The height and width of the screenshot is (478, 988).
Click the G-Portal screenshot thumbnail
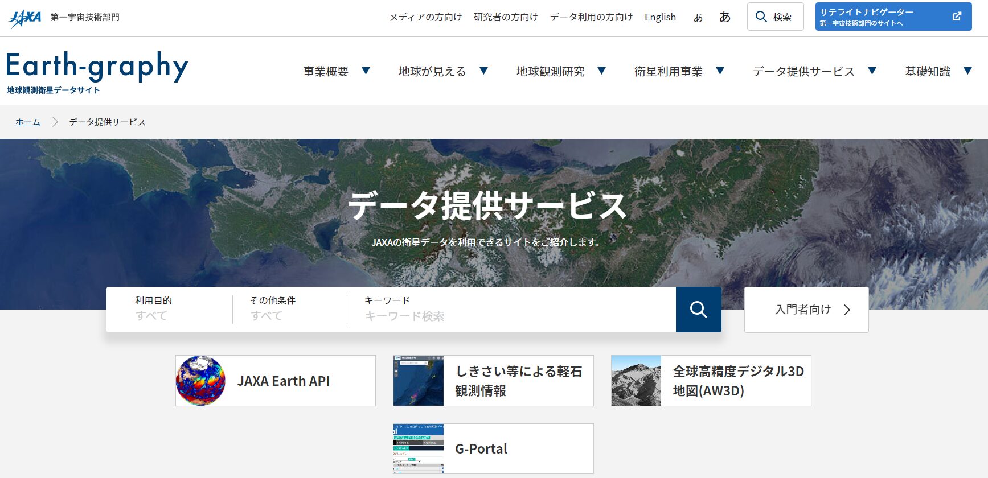click(x=418, y=448)
